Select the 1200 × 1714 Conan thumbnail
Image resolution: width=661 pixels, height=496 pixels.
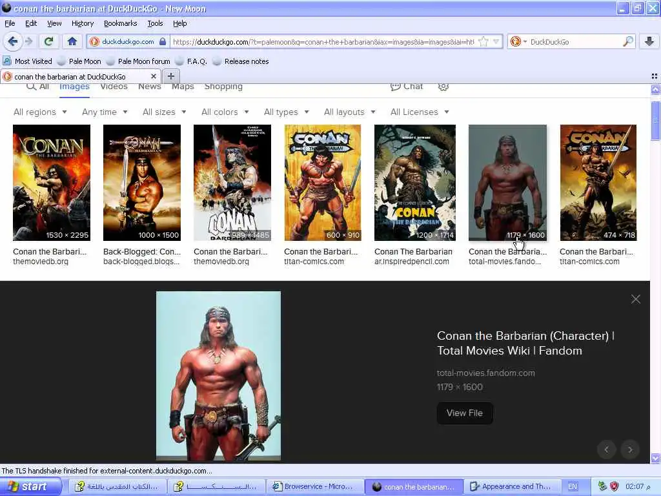tap(415, 183)
